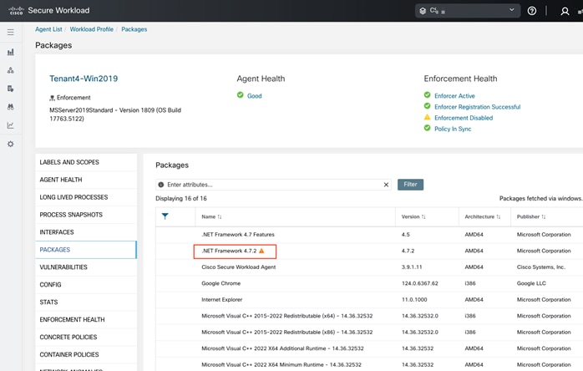
Task: Click the Policy In Sync link
Action: [453, 129]
